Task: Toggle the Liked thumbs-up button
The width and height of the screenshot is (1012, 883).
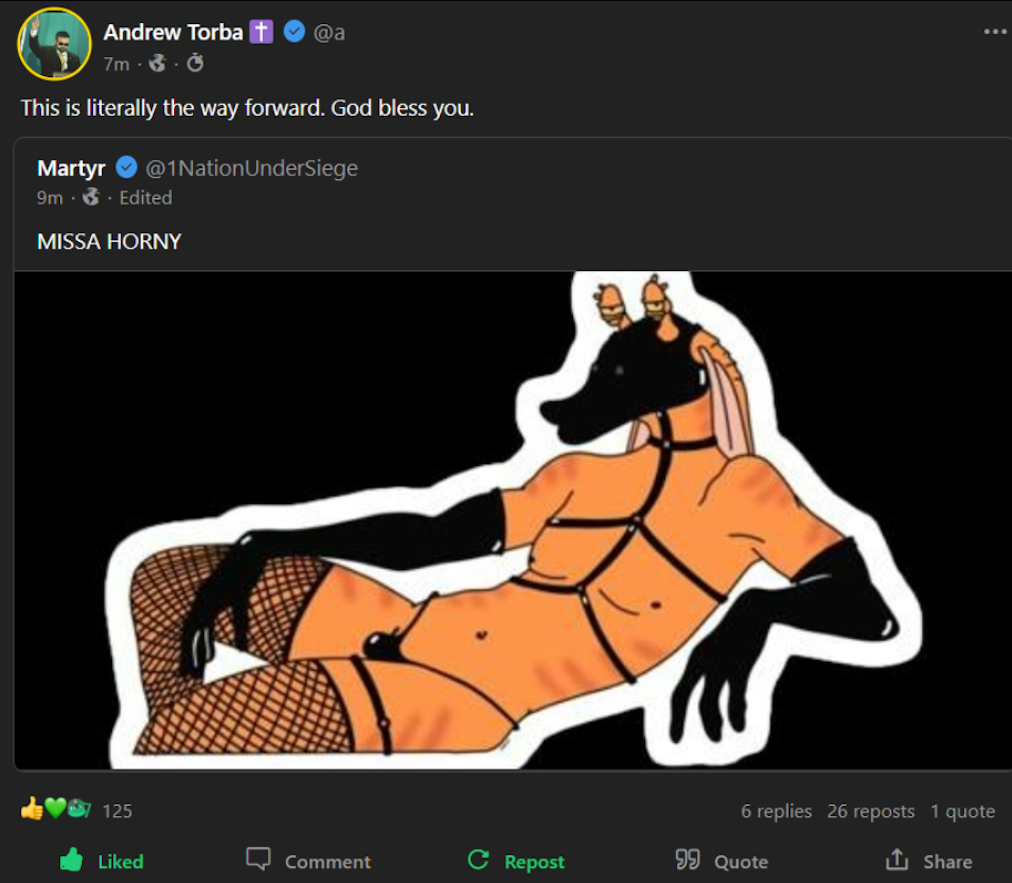Action: [x=102, y=861]
